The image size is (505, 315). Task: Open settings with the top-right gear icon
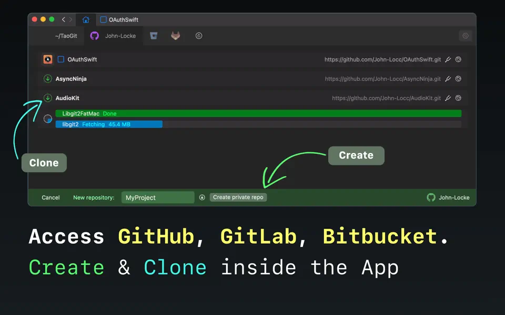(465, 36)
